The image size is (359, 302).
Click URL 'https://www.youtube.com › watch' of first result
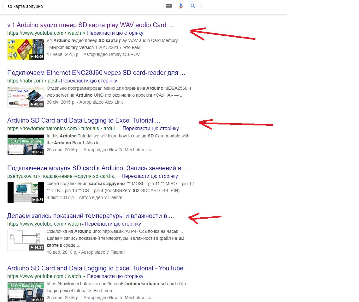coord(44,33)
